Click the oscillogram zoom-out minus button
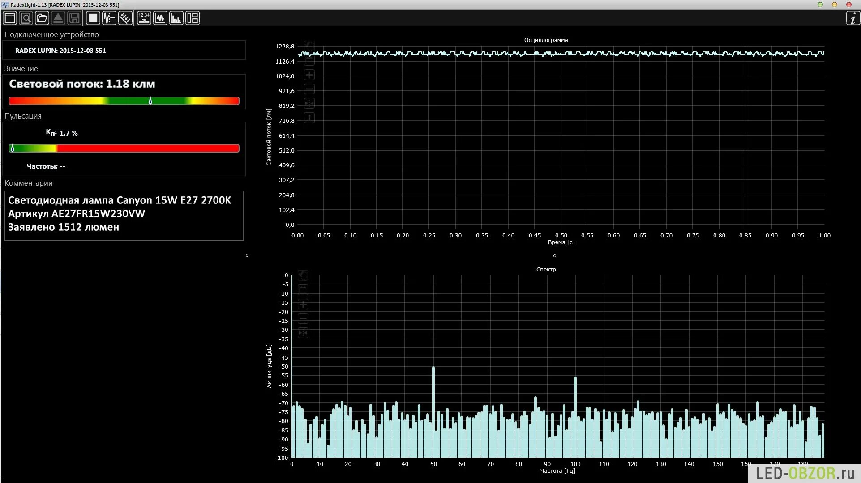 point(309,89)
